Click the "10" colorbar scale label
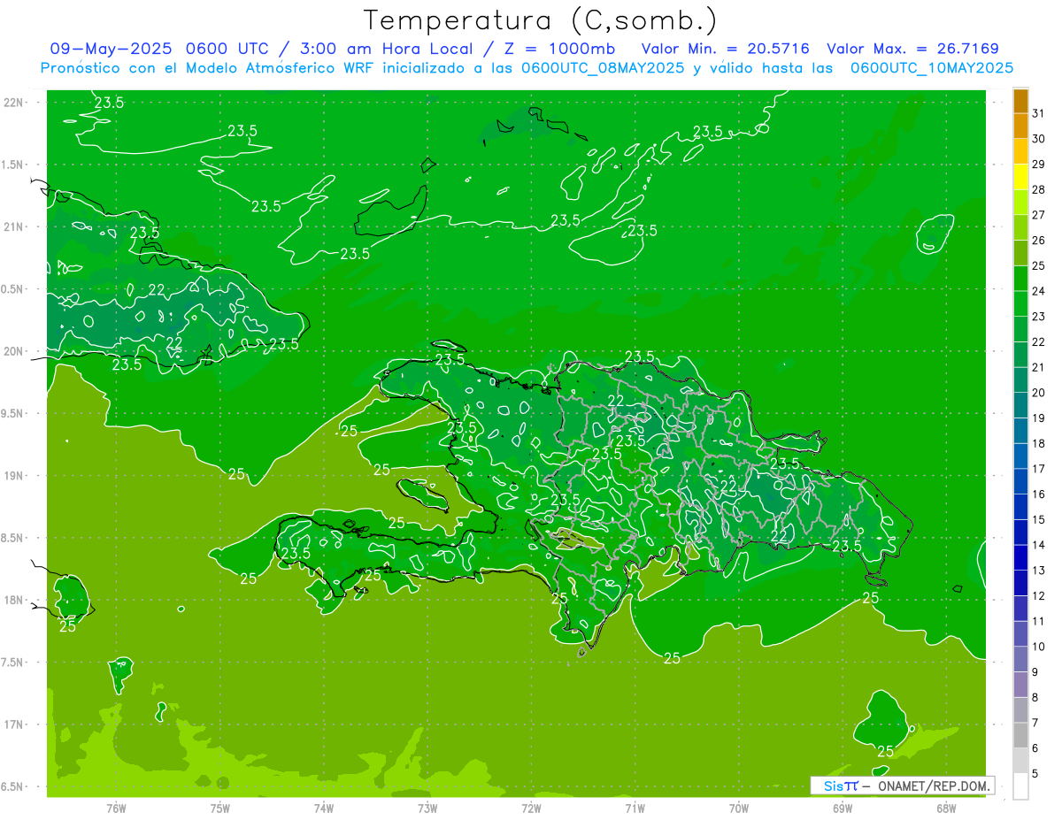This screenshot has width=1062, height=820. click(1039, 647)
